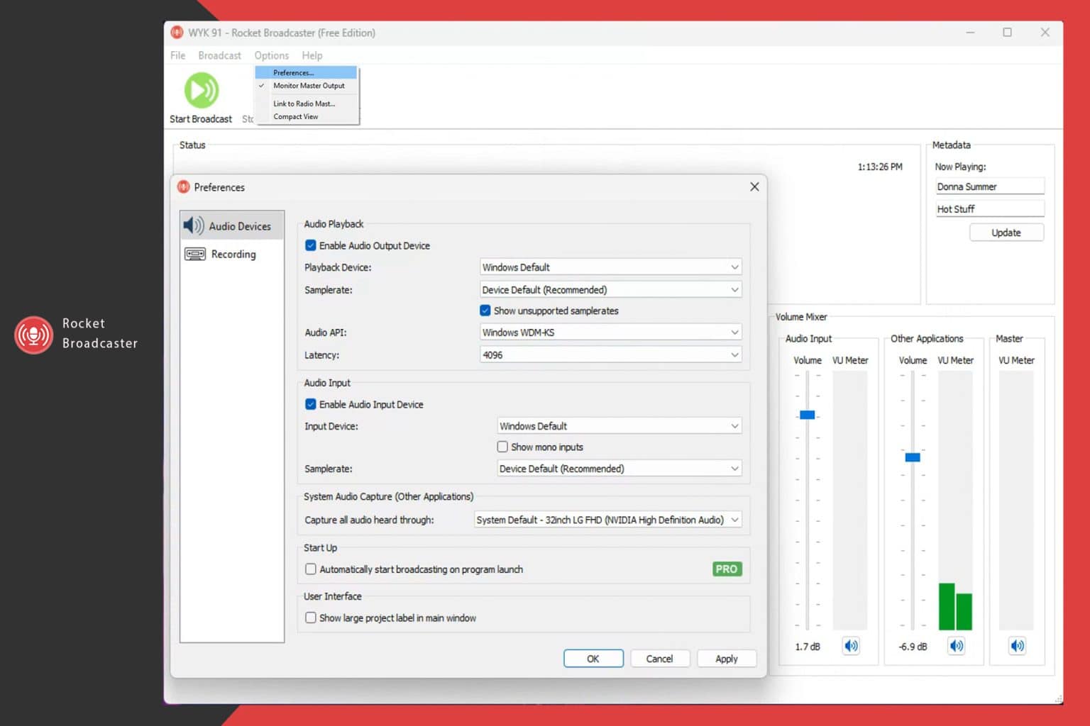Viewport: 1090px width, 726px height.
Task: Check automatically start broadcasting on launch
Action: coord(311,569)
